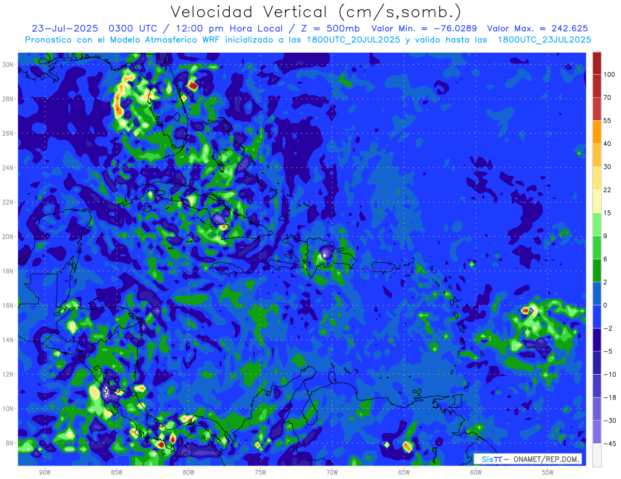Click the 'ONAMET/REP.DOM.' credit text
The height and width of the screenshot is (479, 621).
(x=546, y=459)
